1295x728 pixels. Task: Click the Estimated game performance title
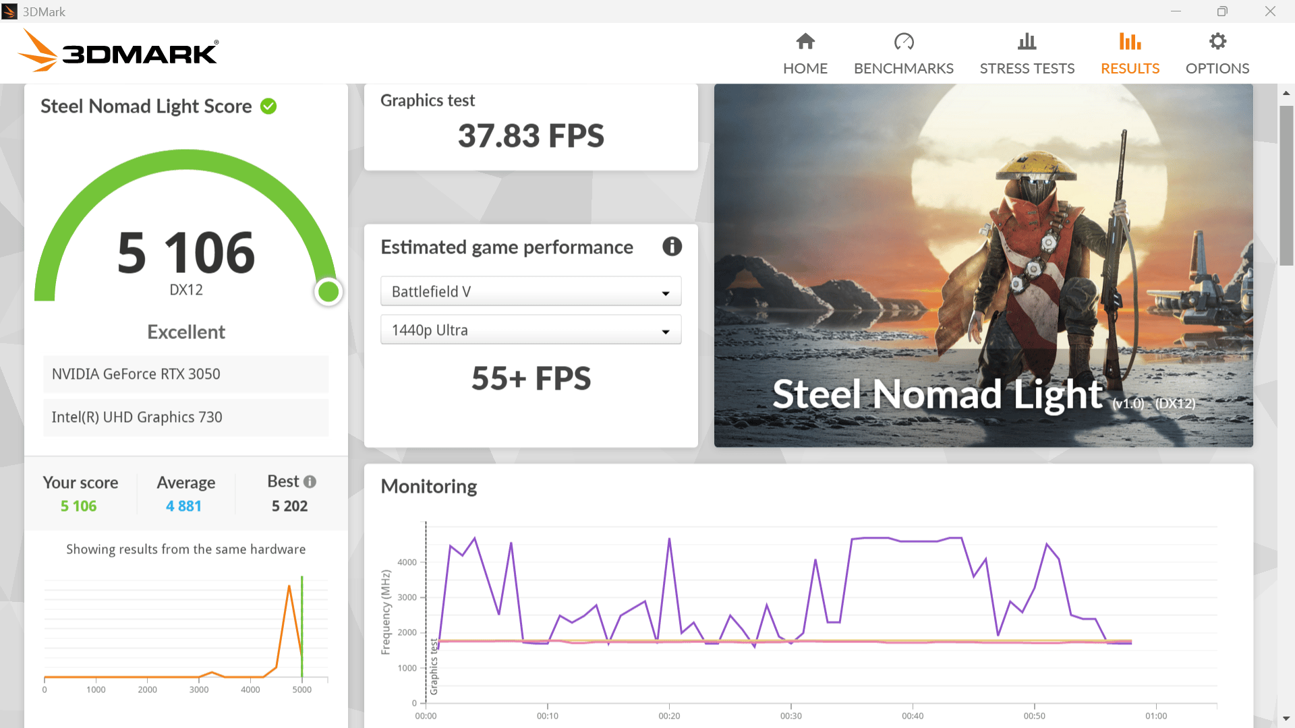point(507,247)
